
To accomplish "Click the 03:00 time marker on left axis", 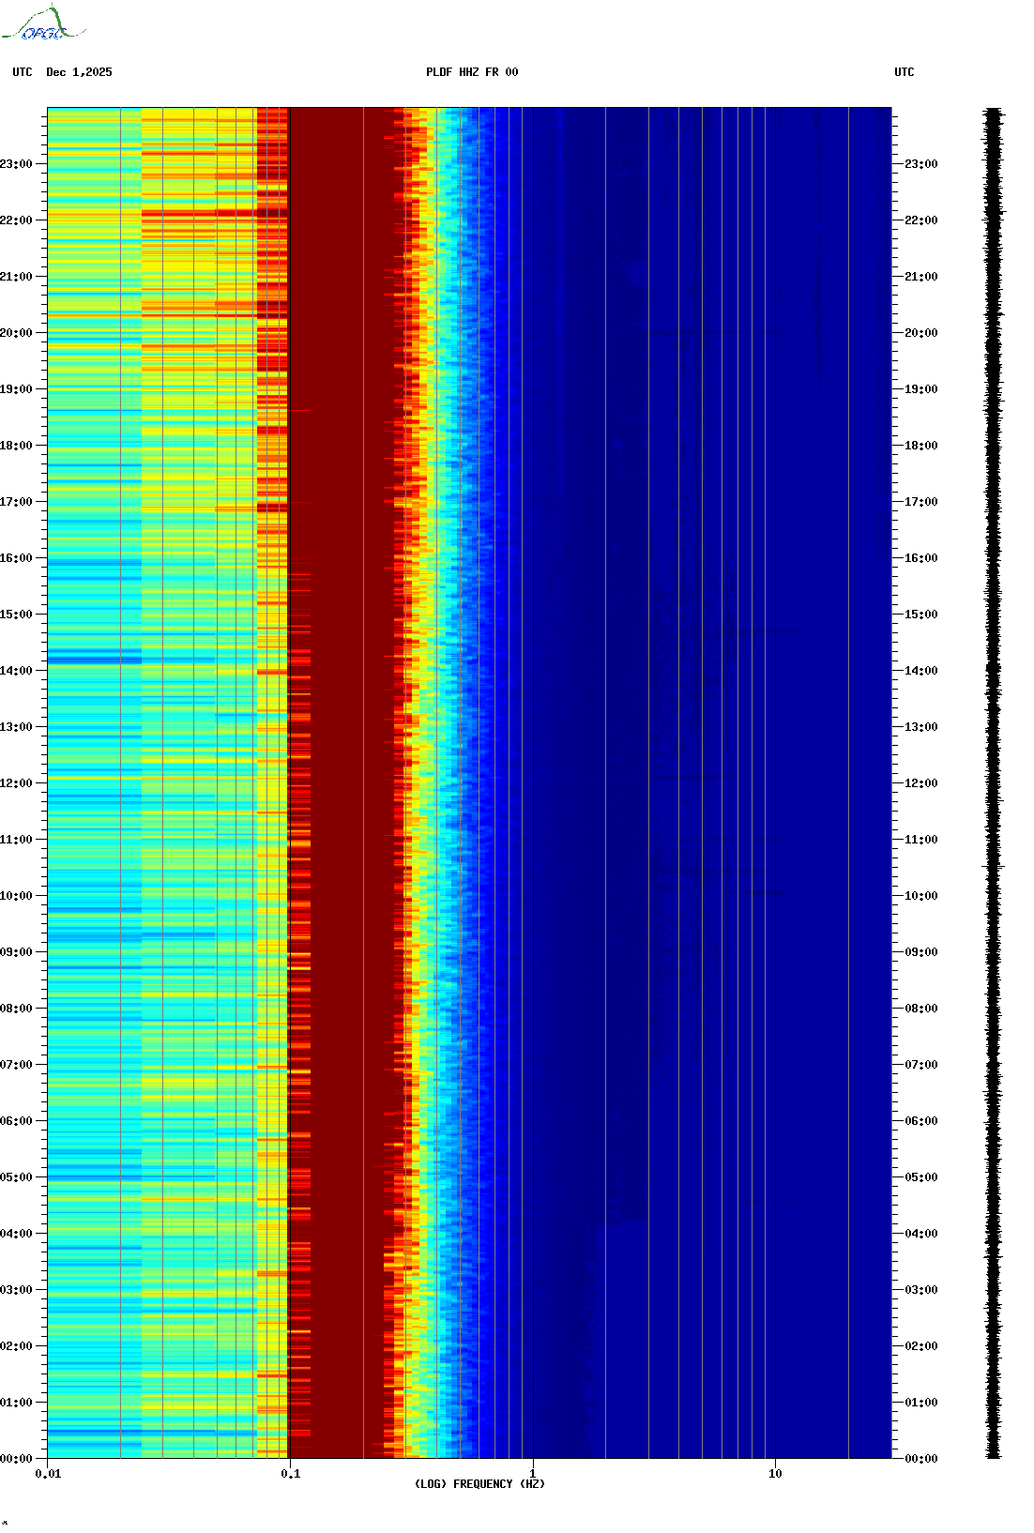I will pyautogui.click(x=17, y=1290).
